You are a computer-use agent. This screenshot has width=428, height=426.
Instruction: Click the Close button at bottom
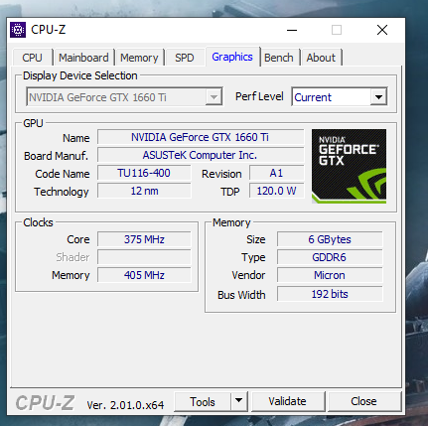click(x=363, y=401)
